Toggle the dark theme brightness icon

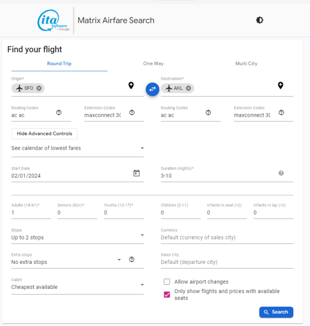(x=260, y=20)
